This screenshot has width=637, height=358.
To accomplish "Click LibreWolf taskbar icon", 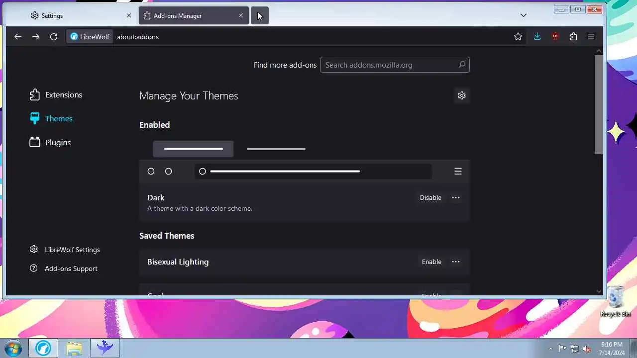I will pos(43,348).
